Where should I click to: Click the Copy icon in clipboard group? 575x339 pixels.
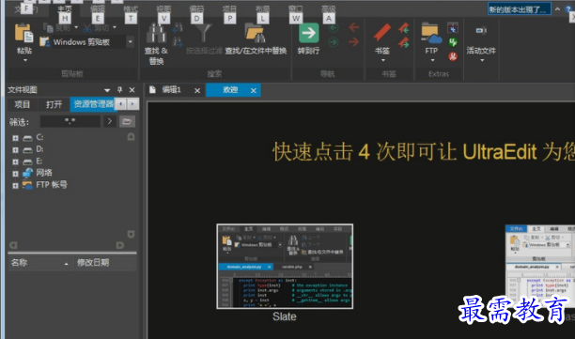point(48,26)
